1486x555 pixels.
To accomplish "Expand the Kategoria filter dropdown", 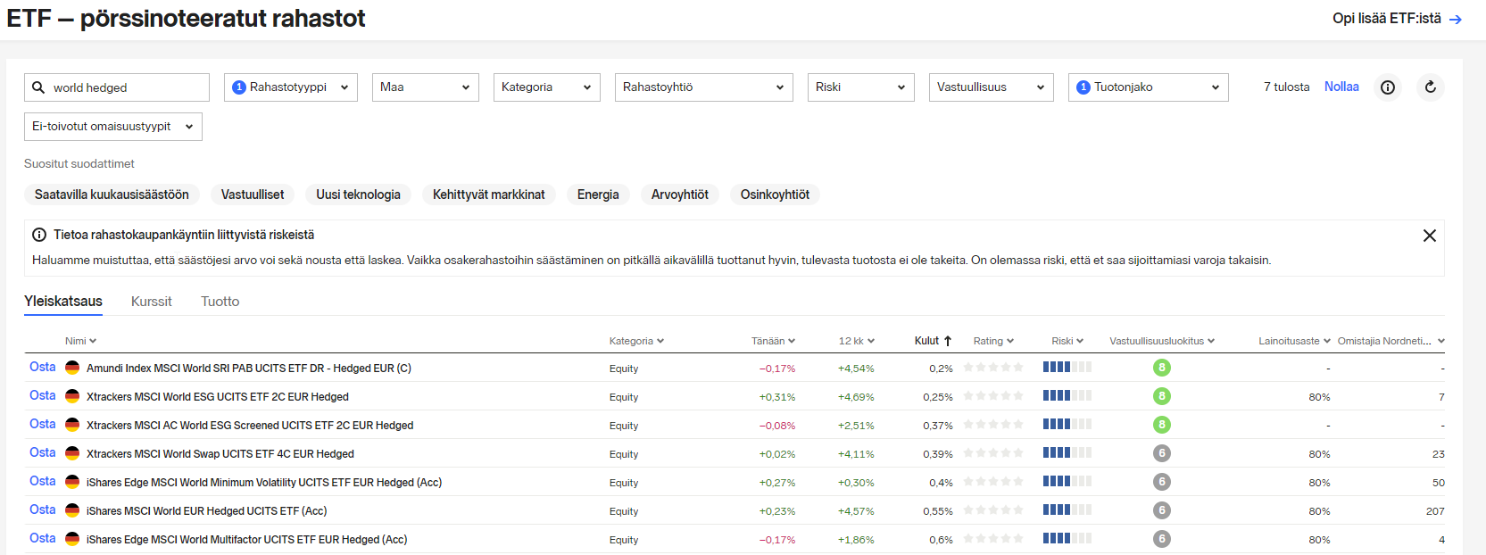I will 547,87.
